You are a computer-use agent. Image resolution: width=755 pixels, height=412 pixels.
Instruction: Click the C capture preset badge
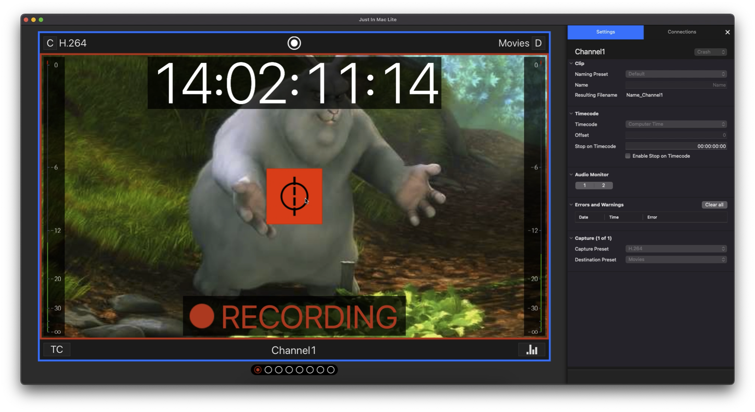50,43
